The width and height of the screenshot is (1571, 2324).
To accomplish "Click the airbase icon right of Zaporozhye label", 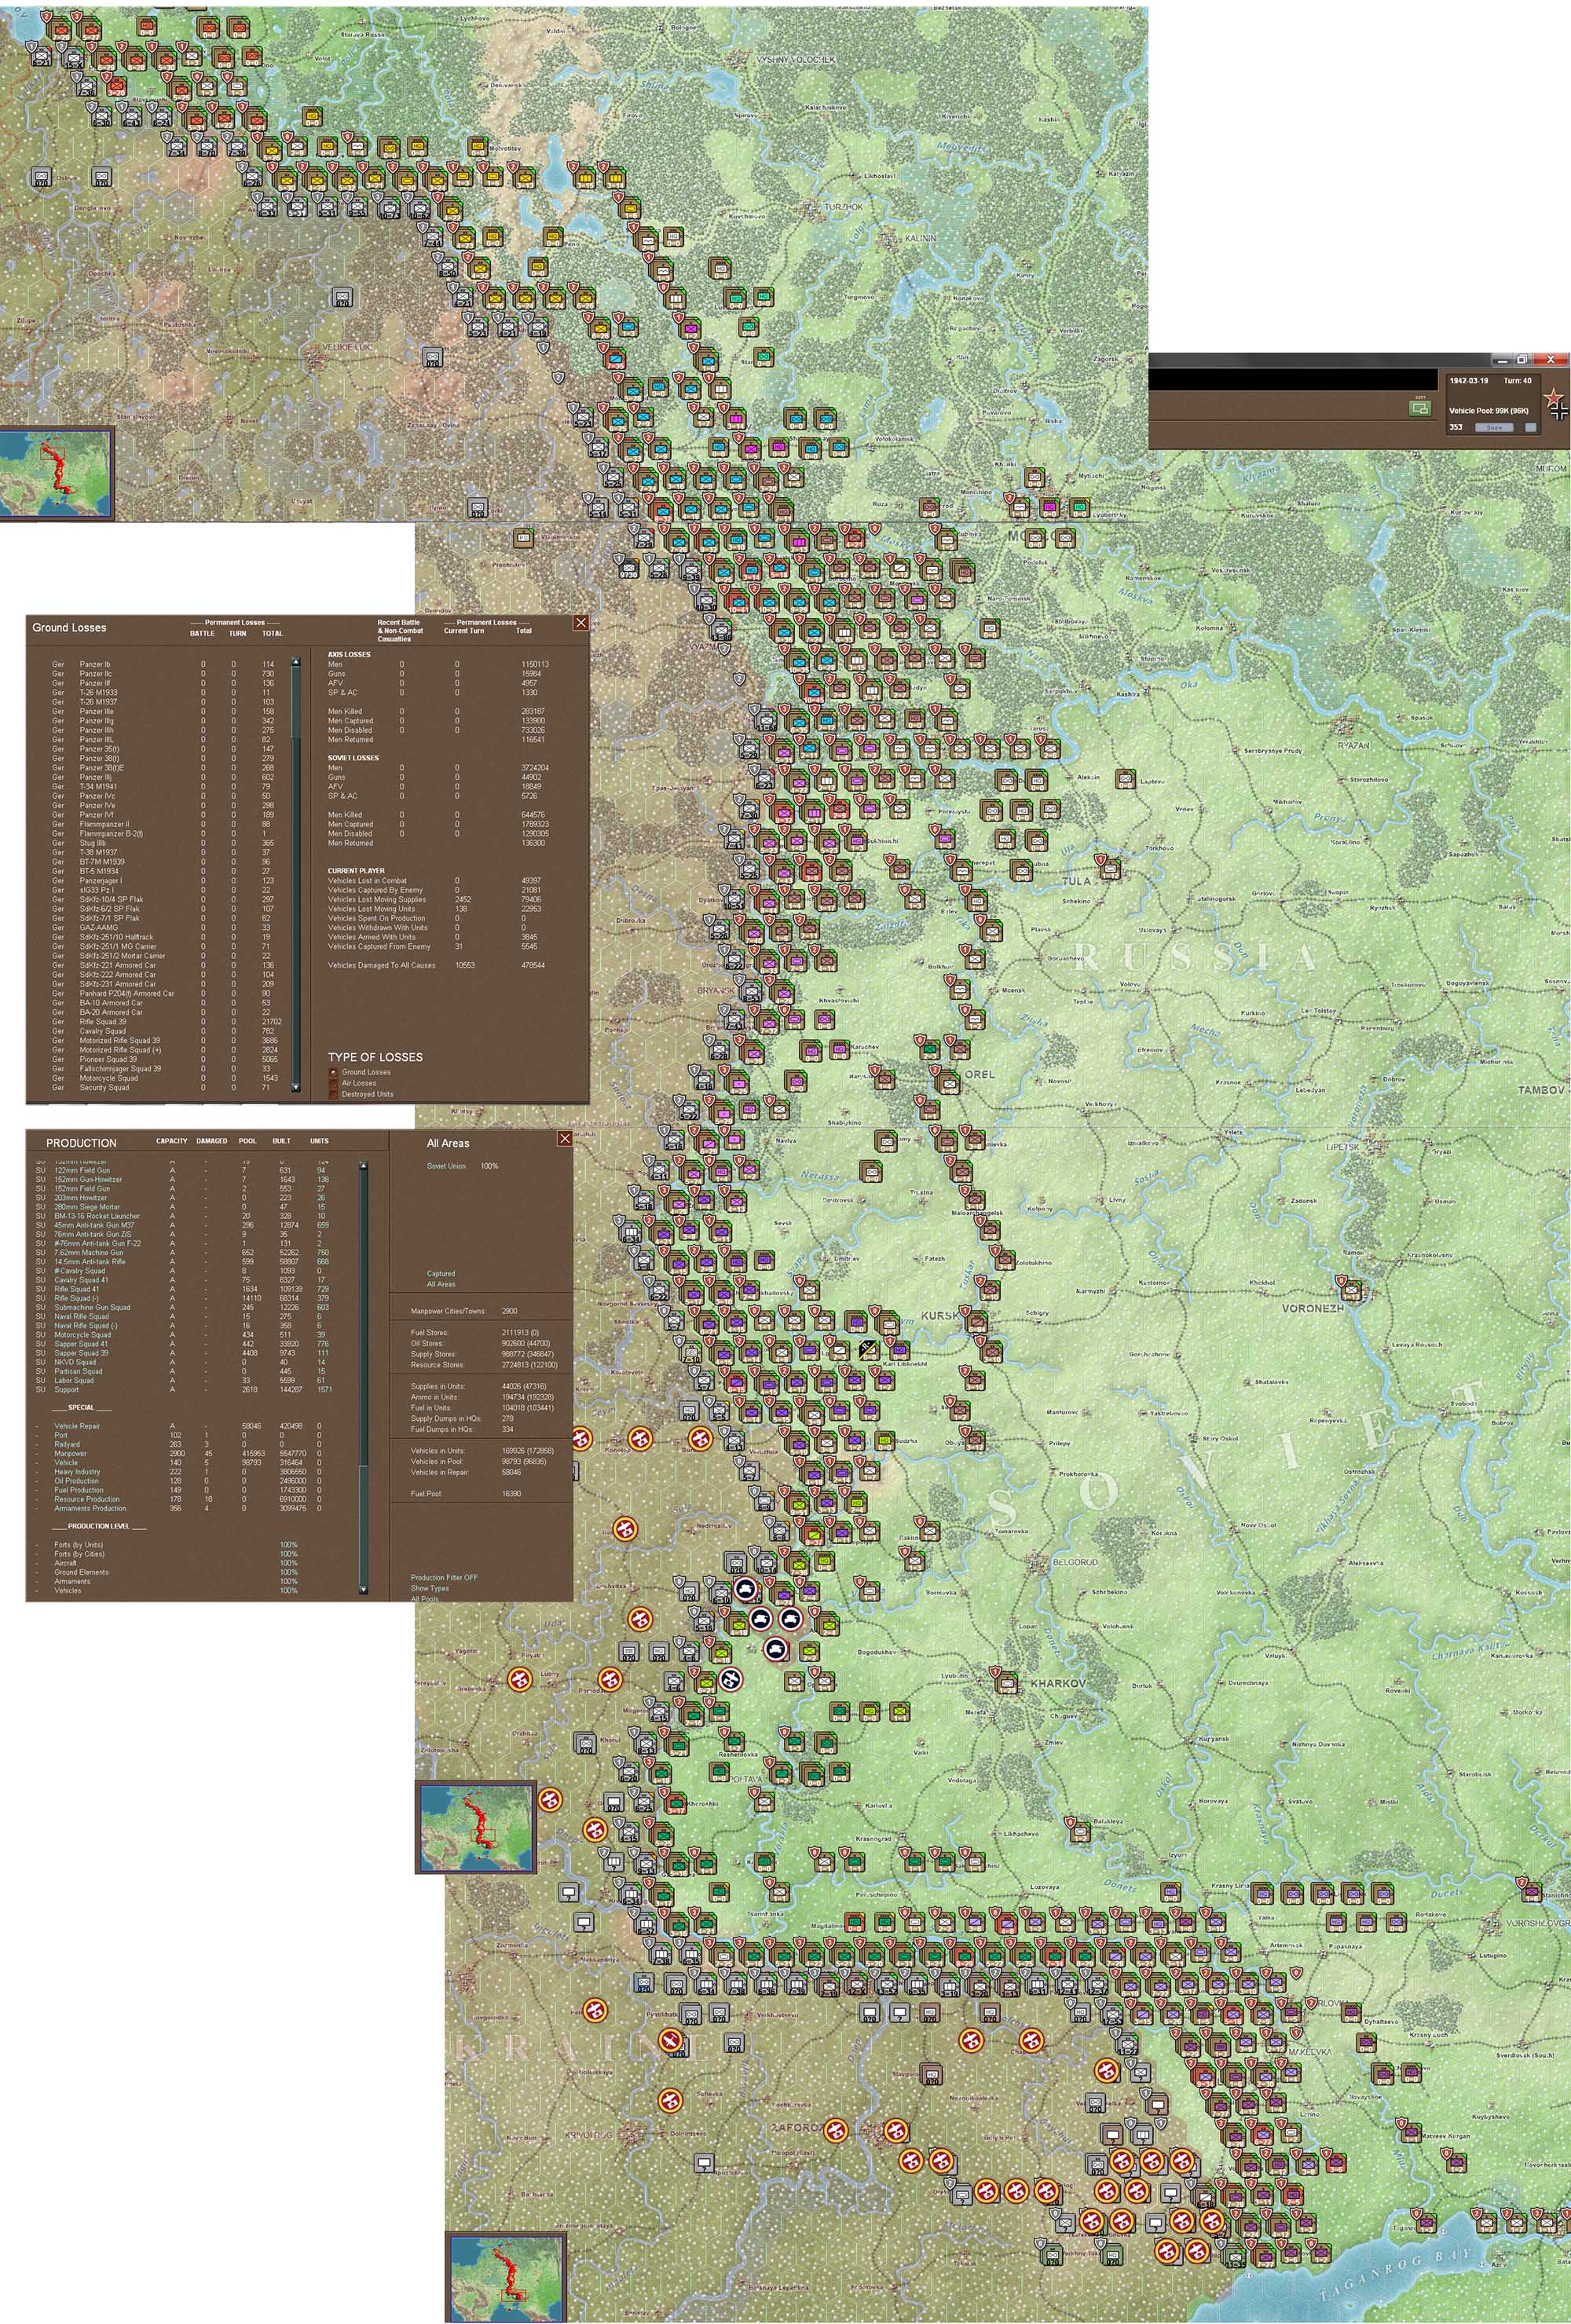I will click(836, 2131).
